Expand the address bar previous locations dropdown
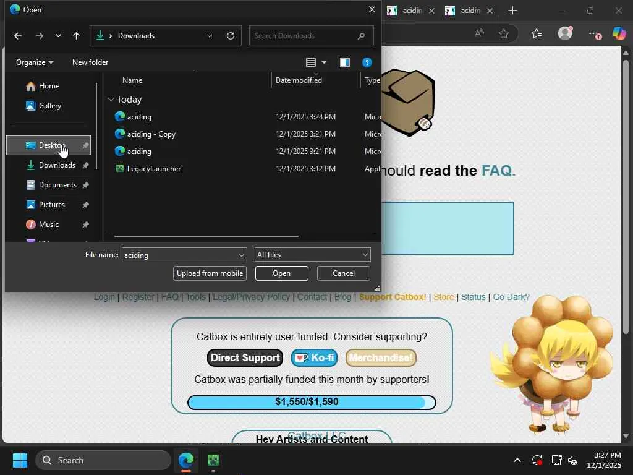The height and width of the screenshot is (475, 633). pyautogui.click(x=210, y=36)
